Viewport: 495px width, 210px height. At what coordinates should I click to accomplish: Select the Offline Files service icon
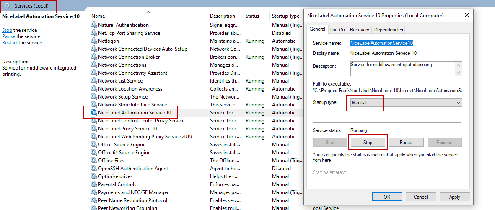click(x=93, y=161)
